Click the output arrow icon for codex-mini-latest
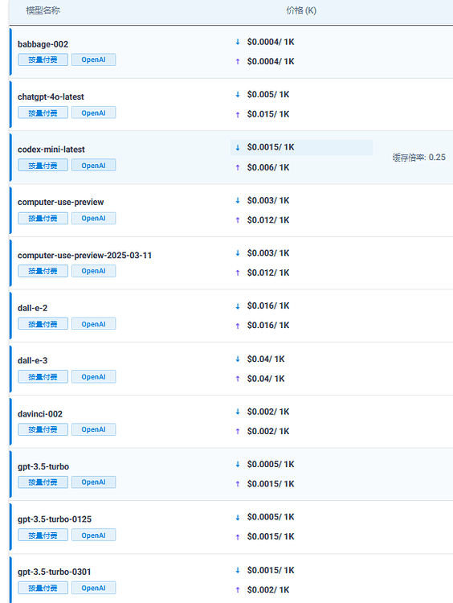Screen dimensions: 453x603 pos(238,167)
